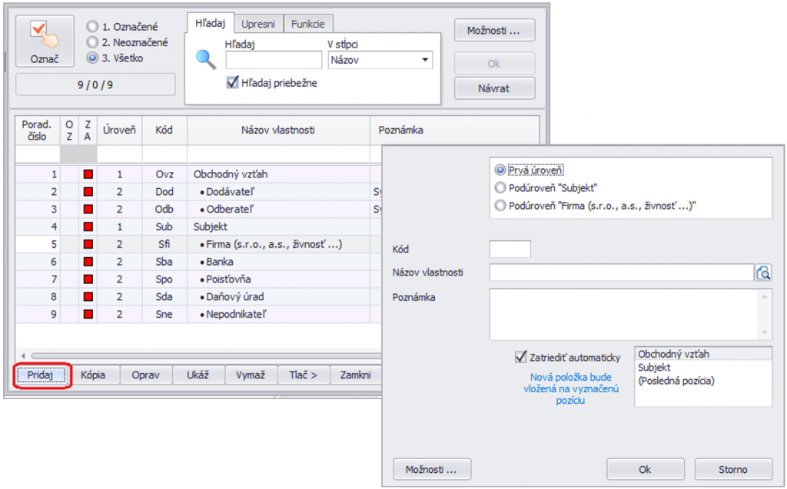Click the Označ checkmark hand icon
The height and width of the screenshot is (489, 787).
45,35
